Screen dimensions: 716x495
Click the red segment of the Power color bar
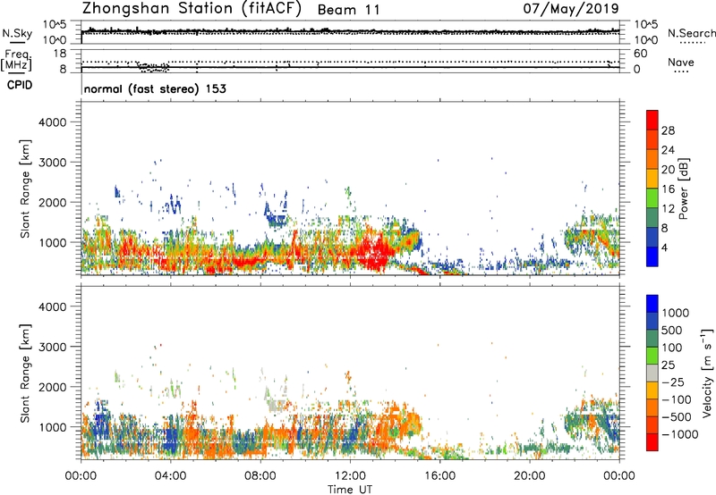[652, 118]
